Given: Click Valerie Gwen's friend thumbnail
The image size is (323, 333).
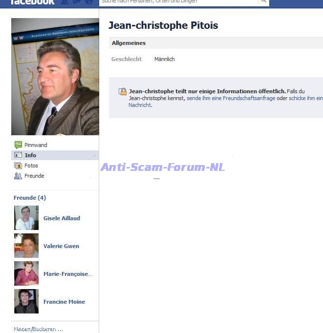Looking at the screenshot, I should (26, 246).
